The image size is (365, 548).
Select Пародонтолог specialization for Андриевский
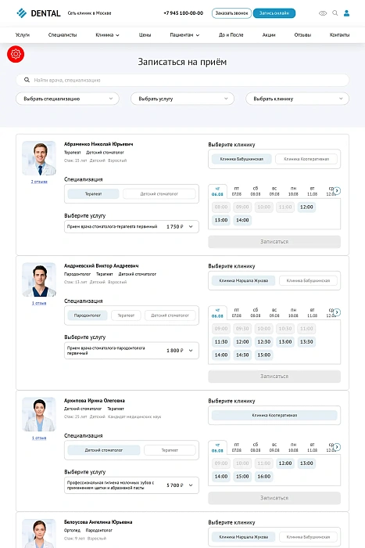(x=88, y=315)
